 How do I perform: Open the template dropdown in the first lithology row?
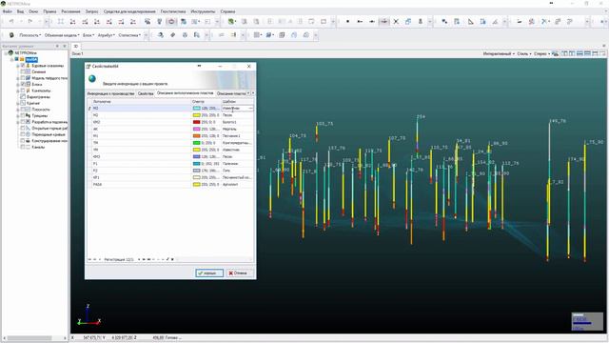click(x=250, y=108)
